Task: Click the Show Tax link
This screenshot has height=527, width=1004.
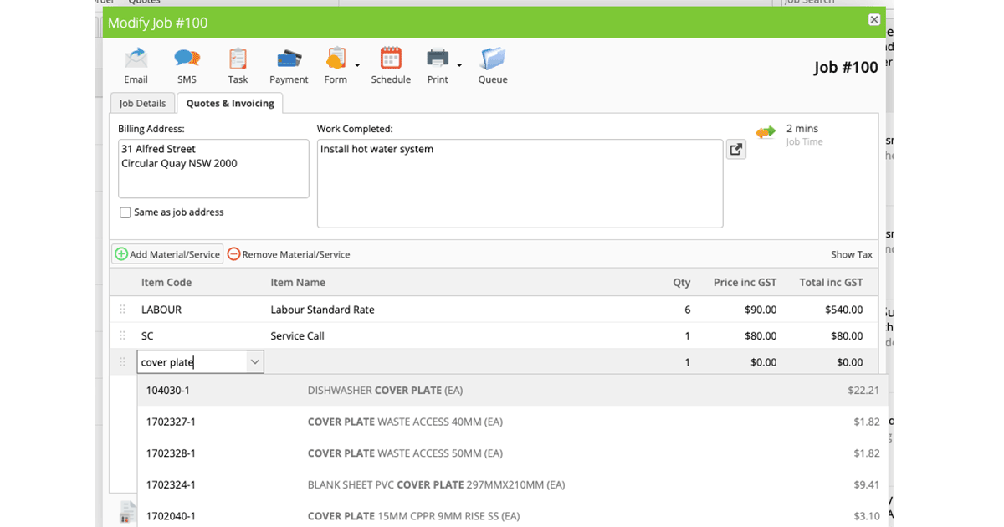Action: 852,254
